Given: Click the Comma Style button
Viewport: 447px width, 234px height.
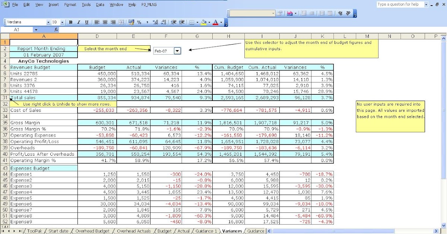Looking at the screenshot, I should pos(147,22).
